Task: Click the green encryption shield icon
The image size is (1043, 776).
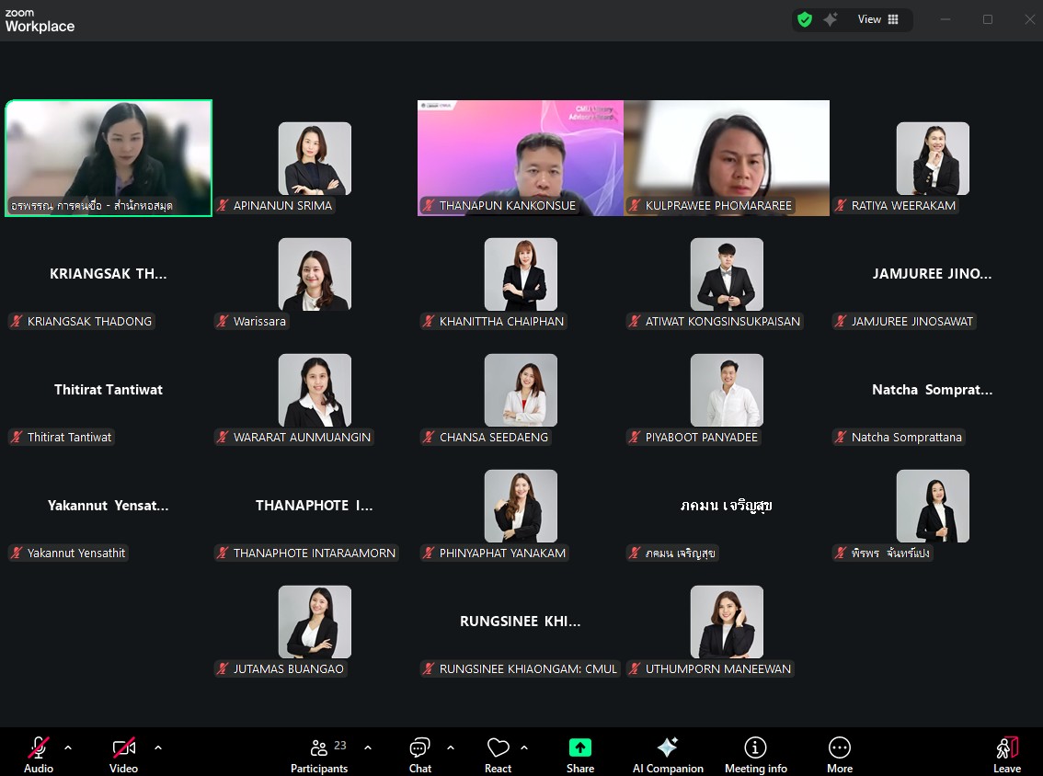Action: pyautogui.click(x=805, y=19)
